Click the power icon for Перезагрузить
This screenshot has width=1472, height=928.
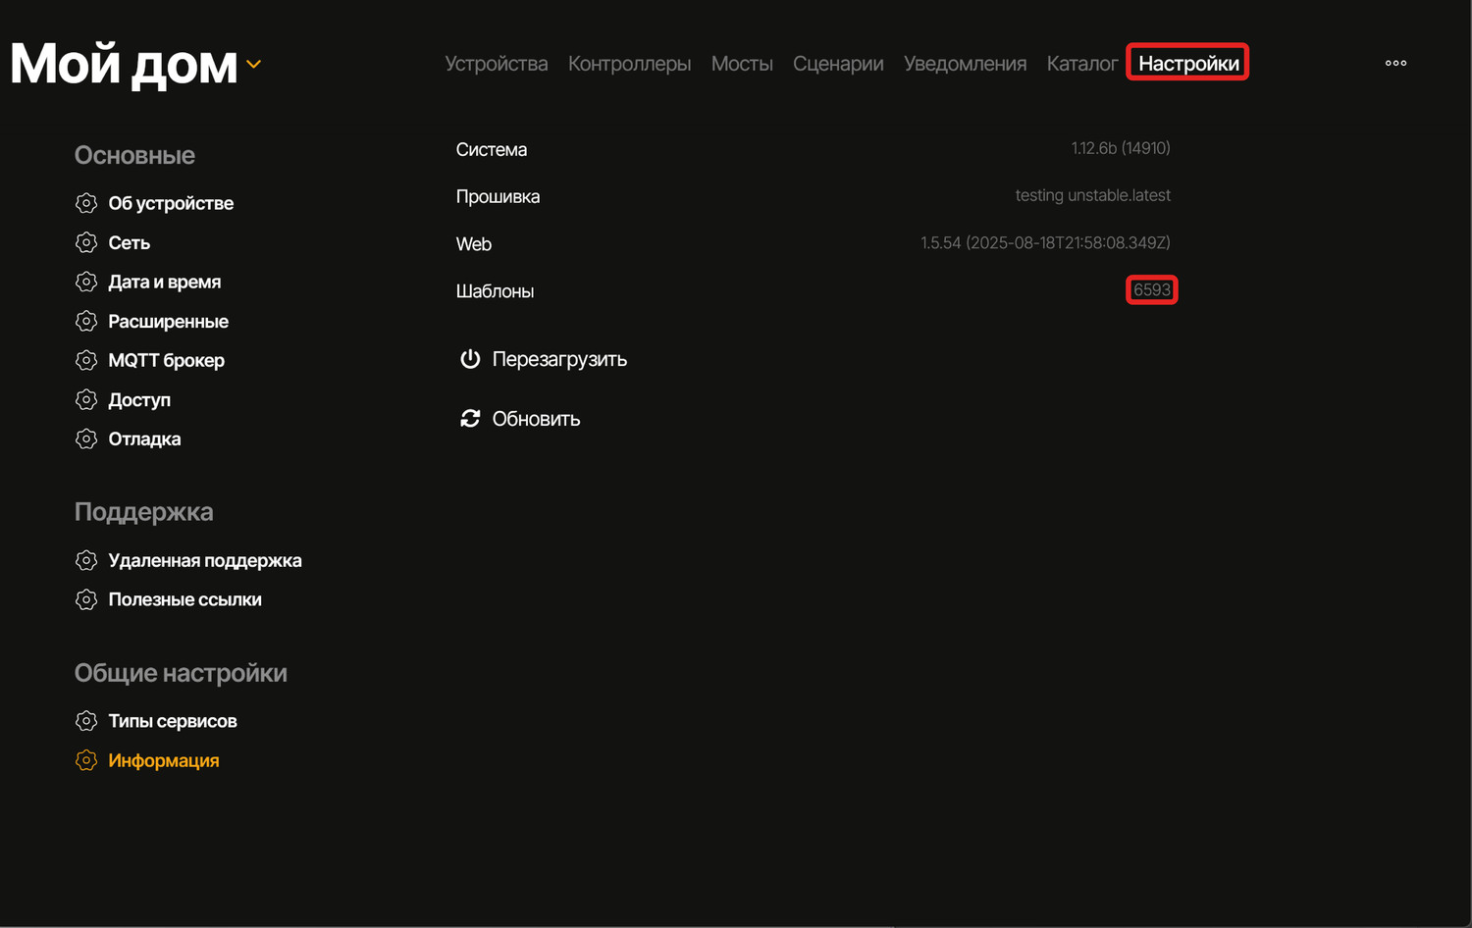coord(470,359)
